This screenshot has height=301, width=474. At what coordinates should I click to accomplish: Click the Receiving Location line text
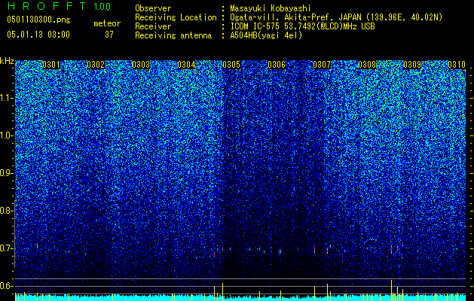289,17
